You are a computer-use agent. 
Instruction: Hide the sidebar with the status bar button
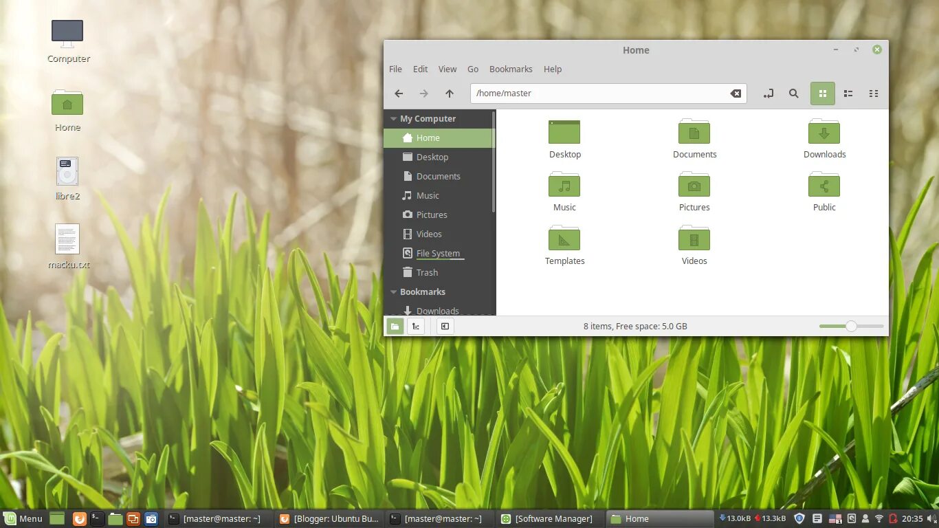click(x=445, y=327)
